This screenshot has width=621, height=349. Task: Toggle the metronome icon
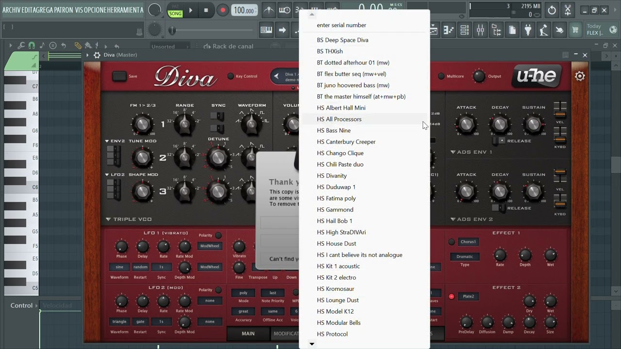(268, 10)
